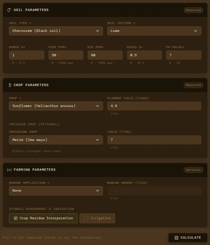The width and height of the screenshot is (210, 245).
Task: Expand the Soil Texture dropdown
Action: tap(154, 31)
